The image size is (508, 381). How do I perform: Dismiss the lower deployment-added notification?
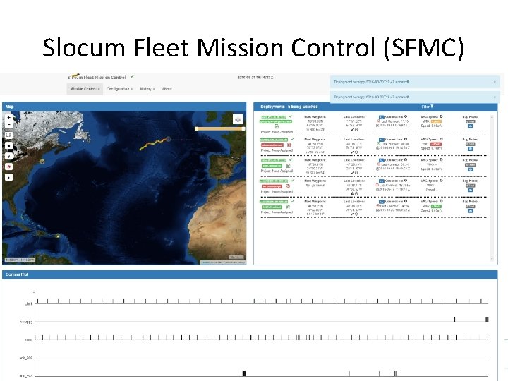pyautogui.click(x=495, y=97)
